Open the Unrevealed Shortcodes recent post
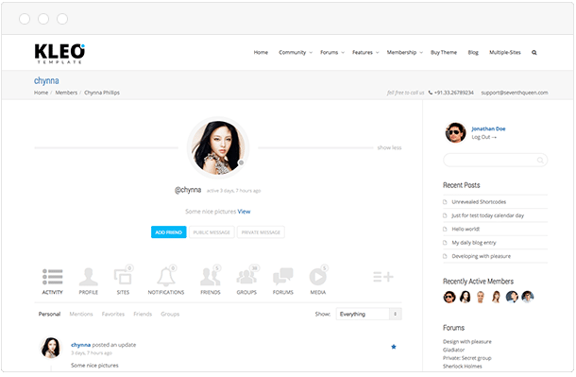The width and height of the screenshot is (576, 377). click(479, 202)
